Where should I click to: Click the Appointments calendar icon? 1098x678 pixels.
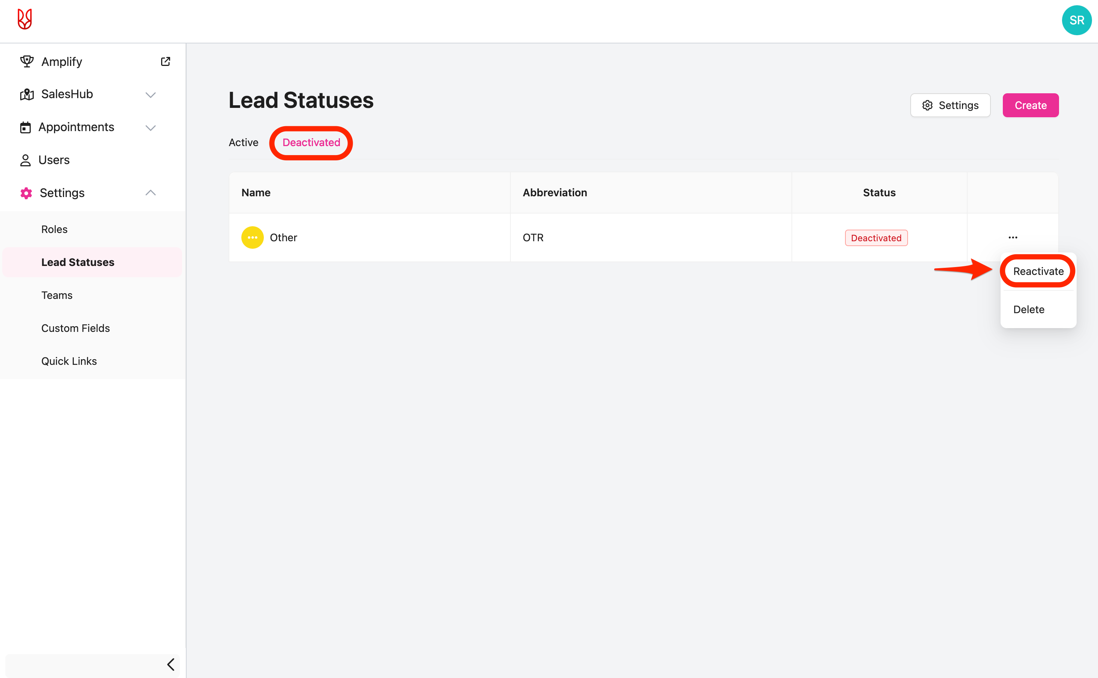(25, 127)
